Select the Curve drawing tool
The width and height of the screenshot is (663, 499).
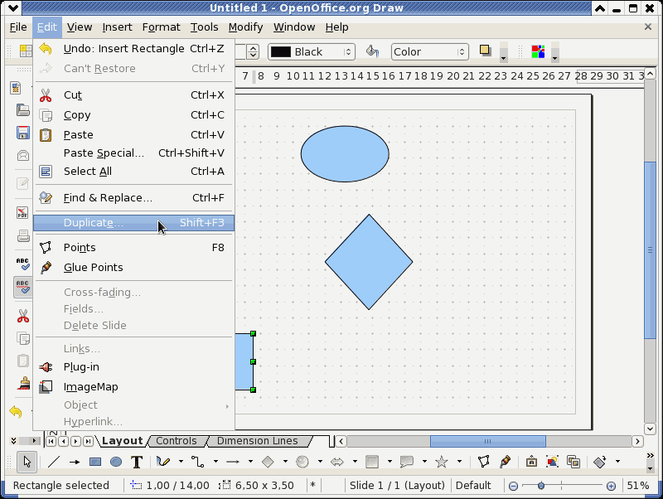pyautogui.click(x=163, y=462)
